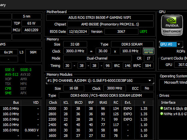Click the AVX-512 feature label
187x140 pixels.
pyautogui.click(x=12, y=75)
